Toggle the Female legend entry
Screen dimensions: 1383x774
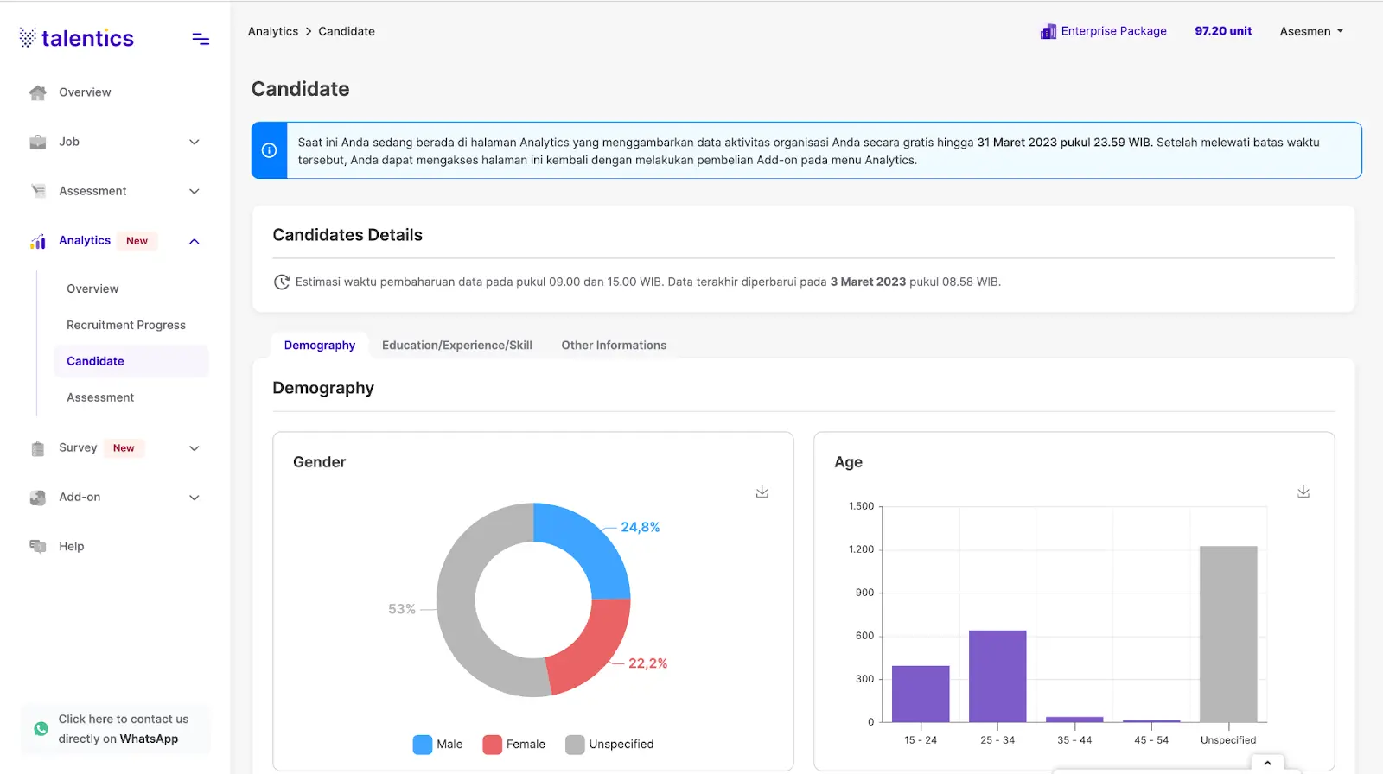point(514,745)
